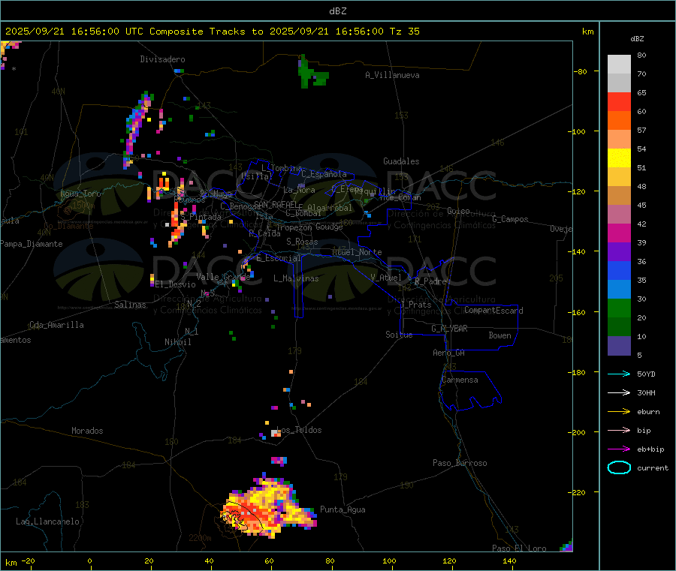This screenshot has width=676, height=571.
Task: Click the Paso_El_Loro map label
Action: (x=519, y=548)
